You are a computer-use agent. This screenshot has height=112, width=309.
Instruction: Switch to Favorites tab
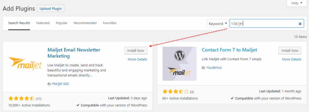(x=110, y=23)
